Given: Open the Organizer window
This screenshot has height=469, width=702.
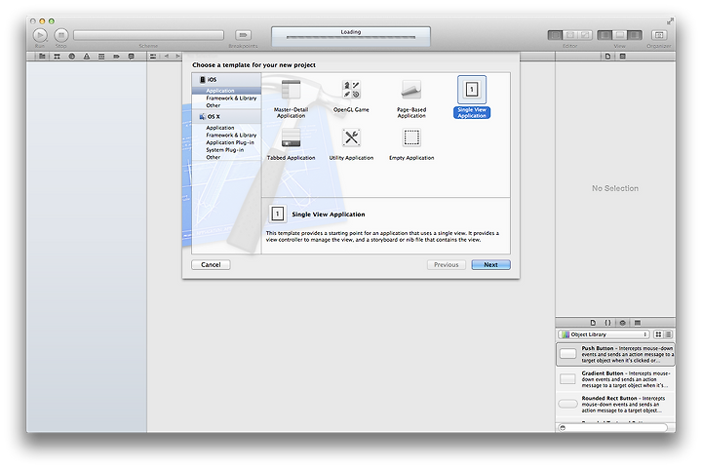Looking at the screenshot, I should [659, 35].
